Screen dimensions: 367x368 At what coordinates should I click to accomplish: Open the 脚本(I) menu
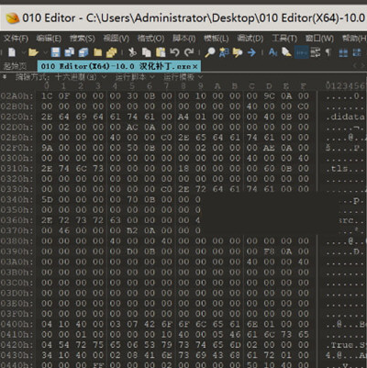(183, 39)
